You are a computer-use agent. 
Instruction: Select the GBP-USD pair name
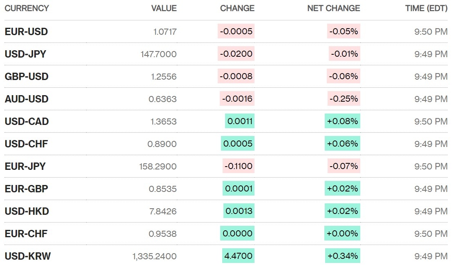[27, 76]
